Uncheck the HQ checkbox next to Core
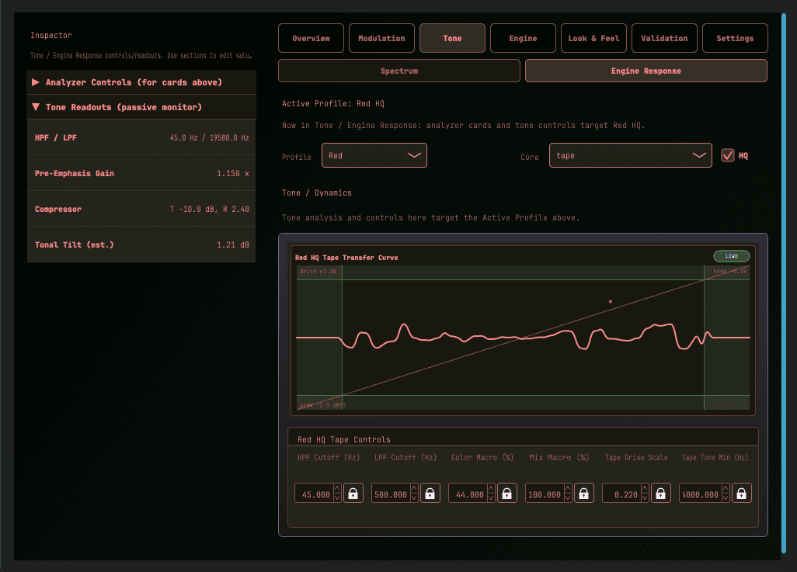Viewport: 797px width, 572px height. pyautogui.click(x=728, y=154)
